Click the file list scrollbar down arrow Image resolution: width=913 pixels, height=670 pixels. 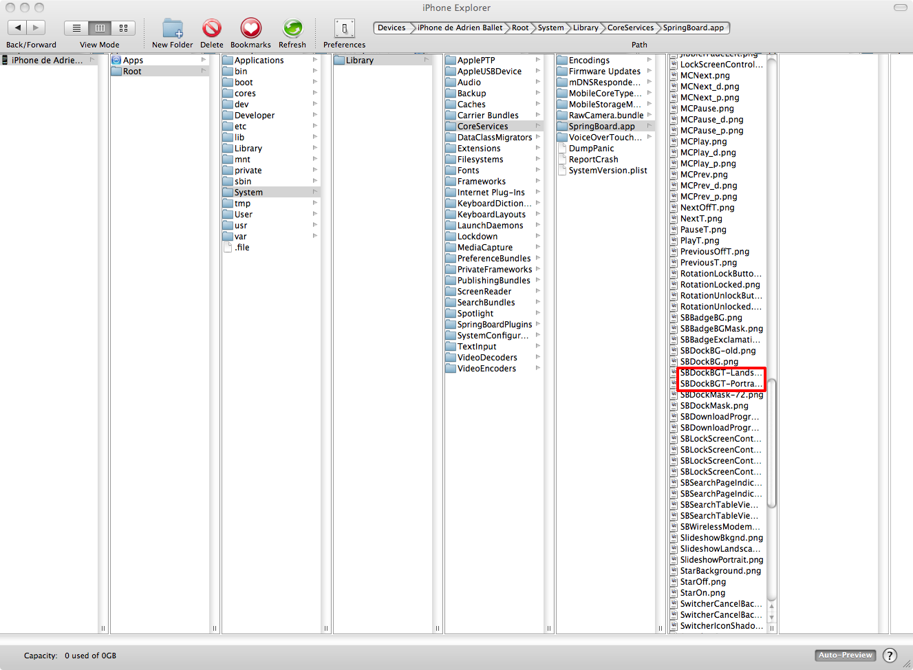[771, 617]
